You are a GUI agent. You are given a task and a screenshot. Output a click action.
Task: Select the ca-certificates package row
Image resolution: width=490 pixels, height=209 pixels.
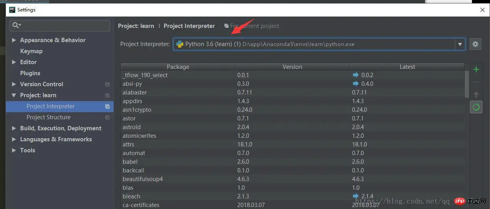pos(293,205)
